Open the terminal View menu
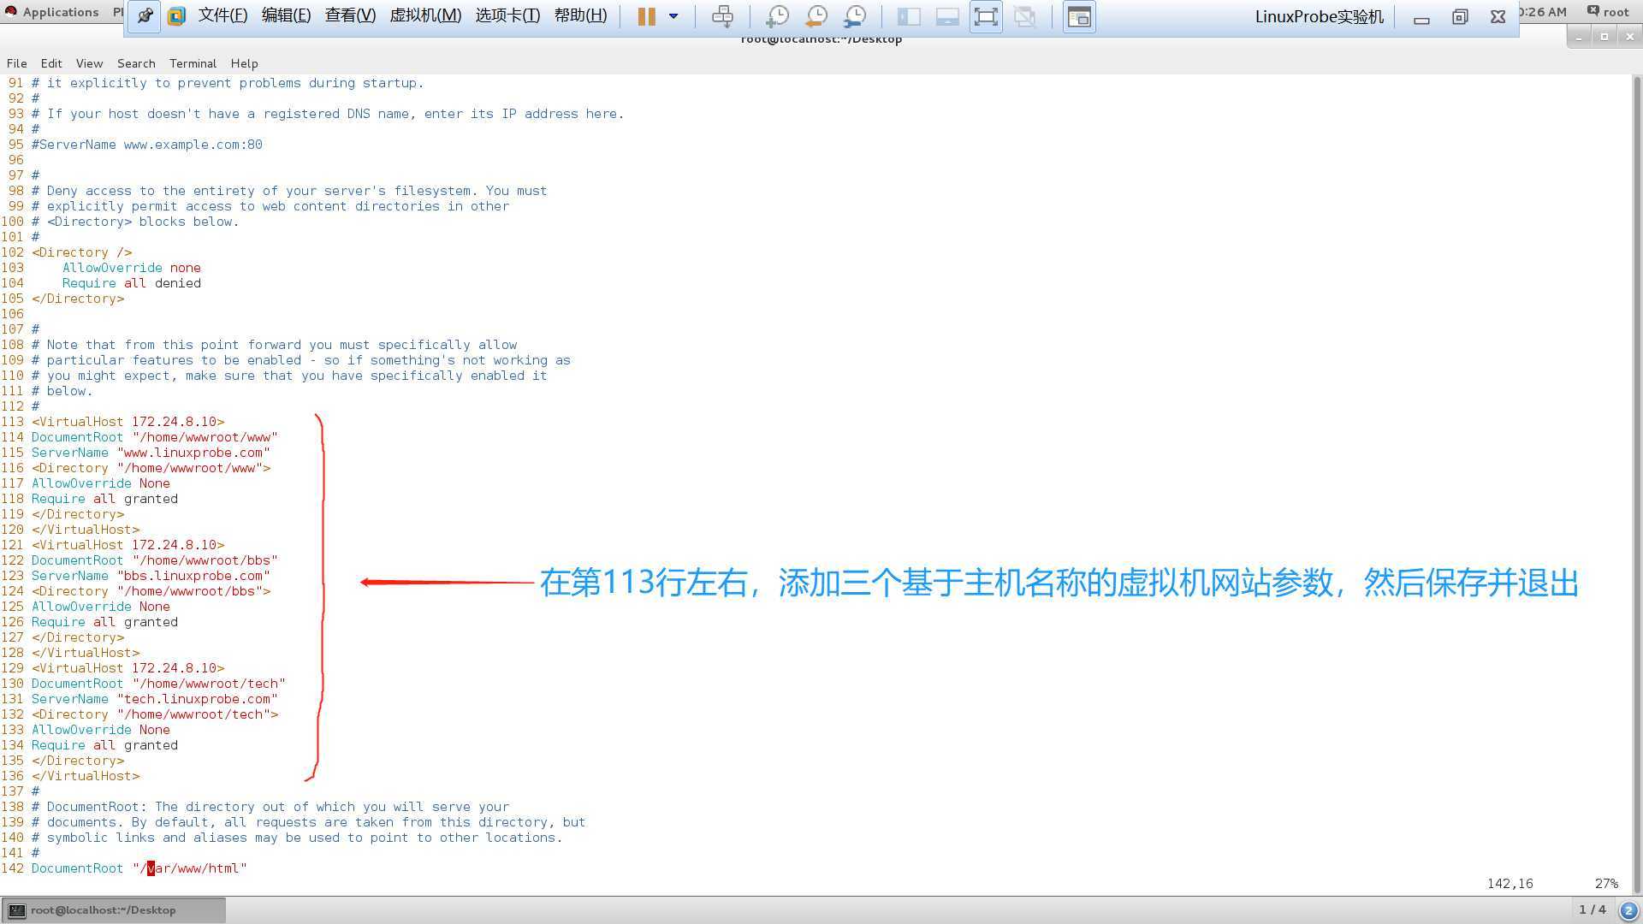Viewport: 1643px width, 924px height. (89, 63)
